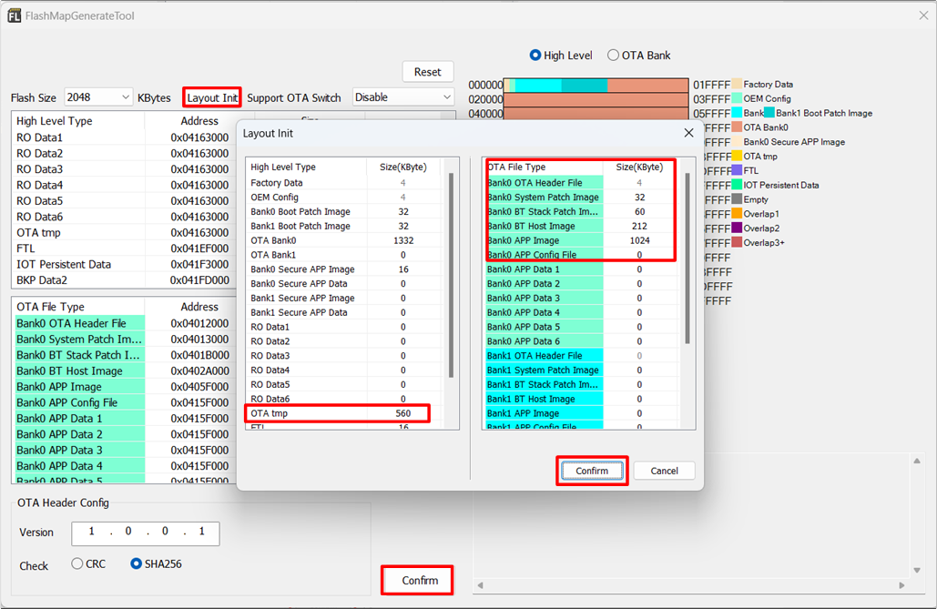Choose the CRC check option
The width and height of the screenshot is (937, 609).
(77, 563)
